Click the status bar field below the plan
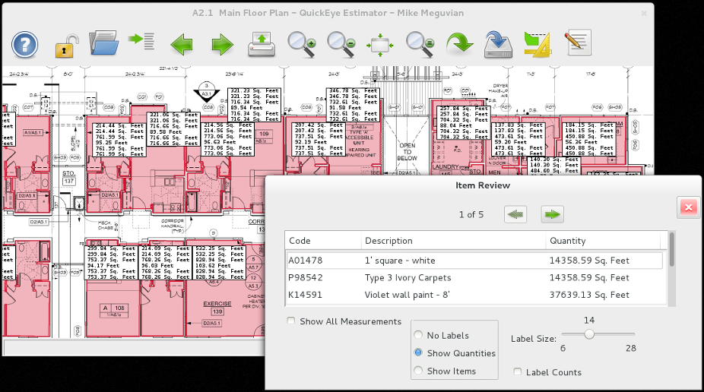The width and height of the screenshot is (704, 392). [135, 347]
